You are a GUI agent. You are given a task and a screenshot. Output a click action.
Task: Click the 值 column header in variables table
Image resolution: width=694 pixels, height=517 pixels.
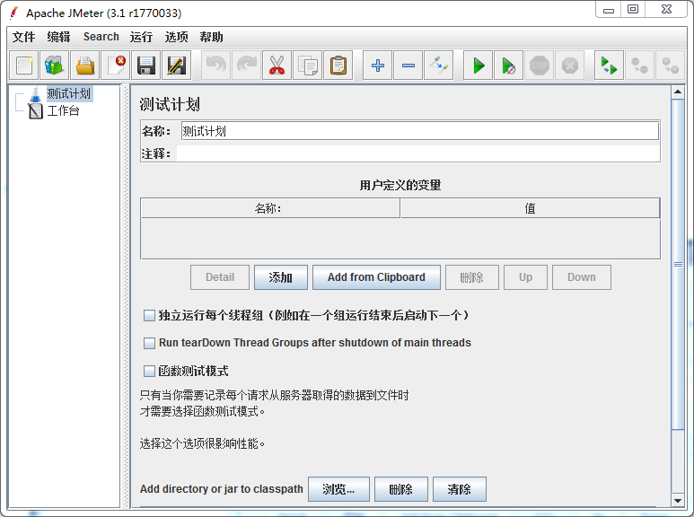(530, 208)
